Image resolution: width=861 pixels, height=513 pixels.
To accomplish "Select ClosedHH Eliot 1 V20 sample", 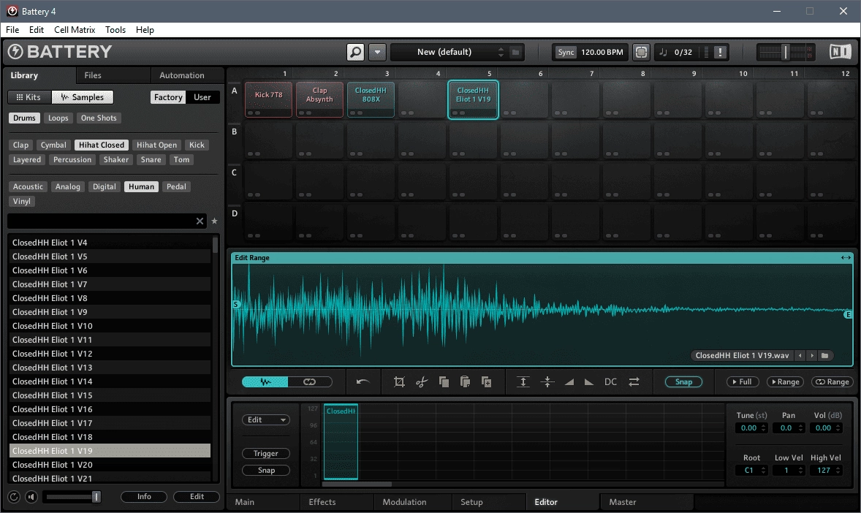I will pyautogui.click(x=110, y=465).
